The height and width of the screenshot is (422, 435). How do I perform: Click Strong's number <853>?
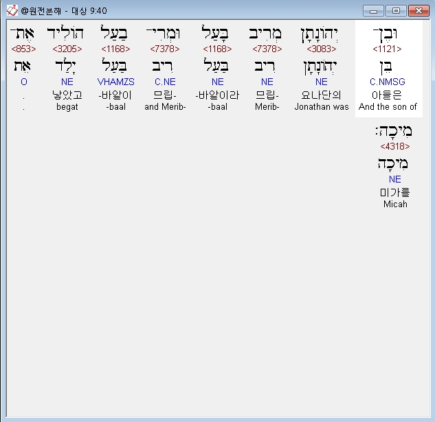click(23, 49)
